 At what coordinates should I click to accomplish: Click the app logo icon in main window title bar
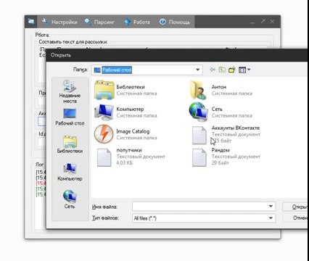coord(31,22)
